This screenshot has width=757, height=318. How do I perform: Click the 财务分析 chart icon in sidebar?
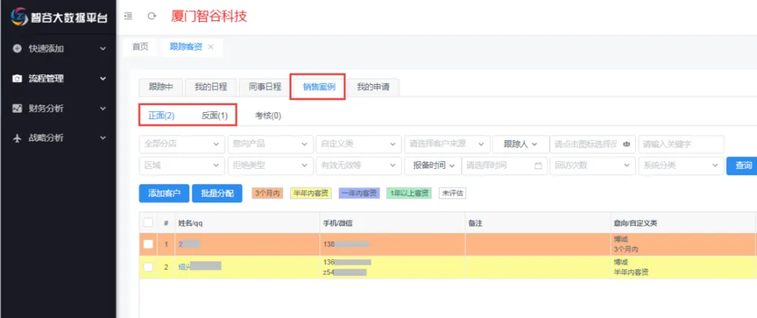17,108
